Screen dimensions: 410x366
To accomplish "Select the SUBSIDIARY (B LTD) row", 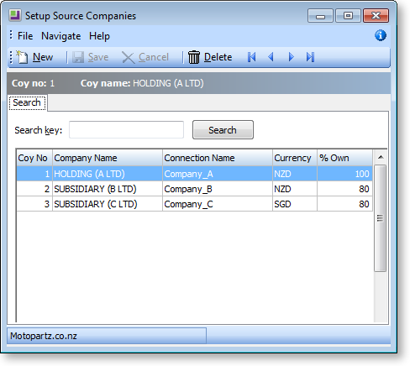I will 194,189.
